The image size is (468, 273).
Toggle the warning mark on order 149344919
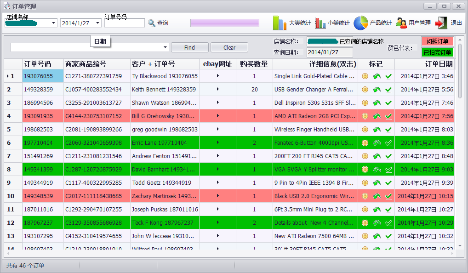[x=365, y=183]
